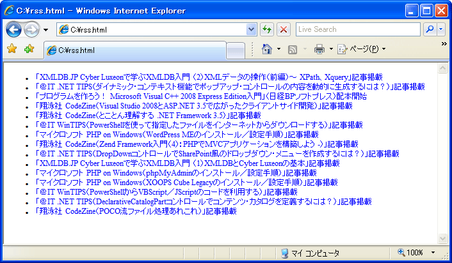
Task: Open the とことん理解する .NET Framework 3.5 link
Action: pyautogui.click(x=148, y=116)
